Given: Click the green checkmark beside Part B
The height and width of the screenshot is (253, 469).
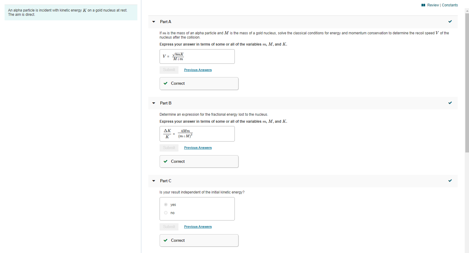Looking at the screenshot, I should (x=450, y=103).
